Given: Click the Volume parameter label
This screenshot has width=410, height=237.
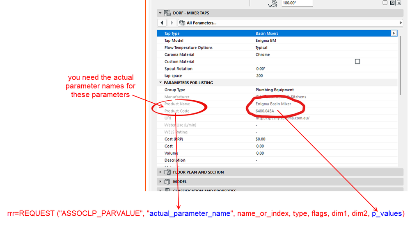Looking at the screenshot, I should coord(171,153).
